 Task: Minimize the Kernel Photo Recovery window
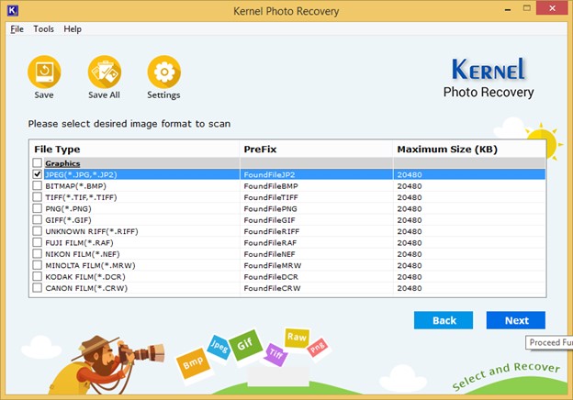pos(508,9)
